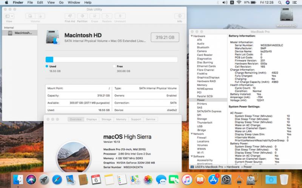Click the Erase toolbar icon in Disk Utility
The width and height of the screenshot is (302, 188).
click(x=95, y=16)
